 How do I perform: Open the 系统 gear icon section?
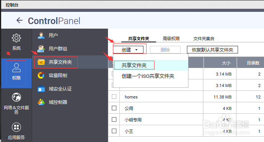(16, 38)
